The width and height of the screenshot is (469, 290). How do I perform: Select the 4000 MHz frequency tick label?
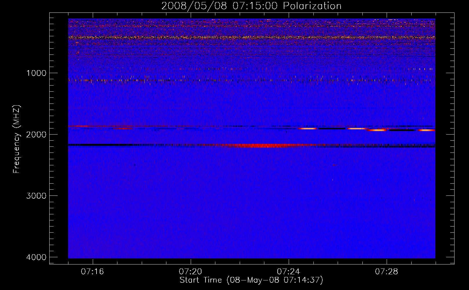pyautogui.click(x=36, y=257)
